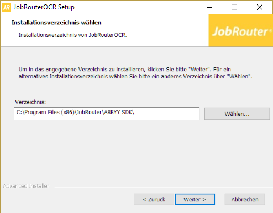Click the 'Advanced Installer' footer text
The height and width of the screenshot is (213, 273).
pos(26,186)
